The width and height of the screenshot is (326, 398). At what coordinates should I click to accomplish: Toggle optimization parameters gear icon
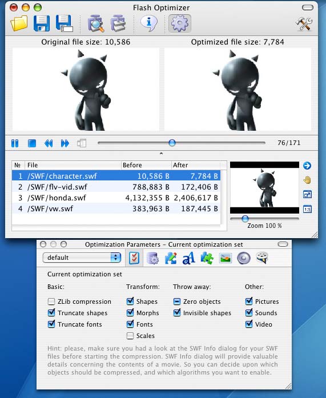coord(180,23)
